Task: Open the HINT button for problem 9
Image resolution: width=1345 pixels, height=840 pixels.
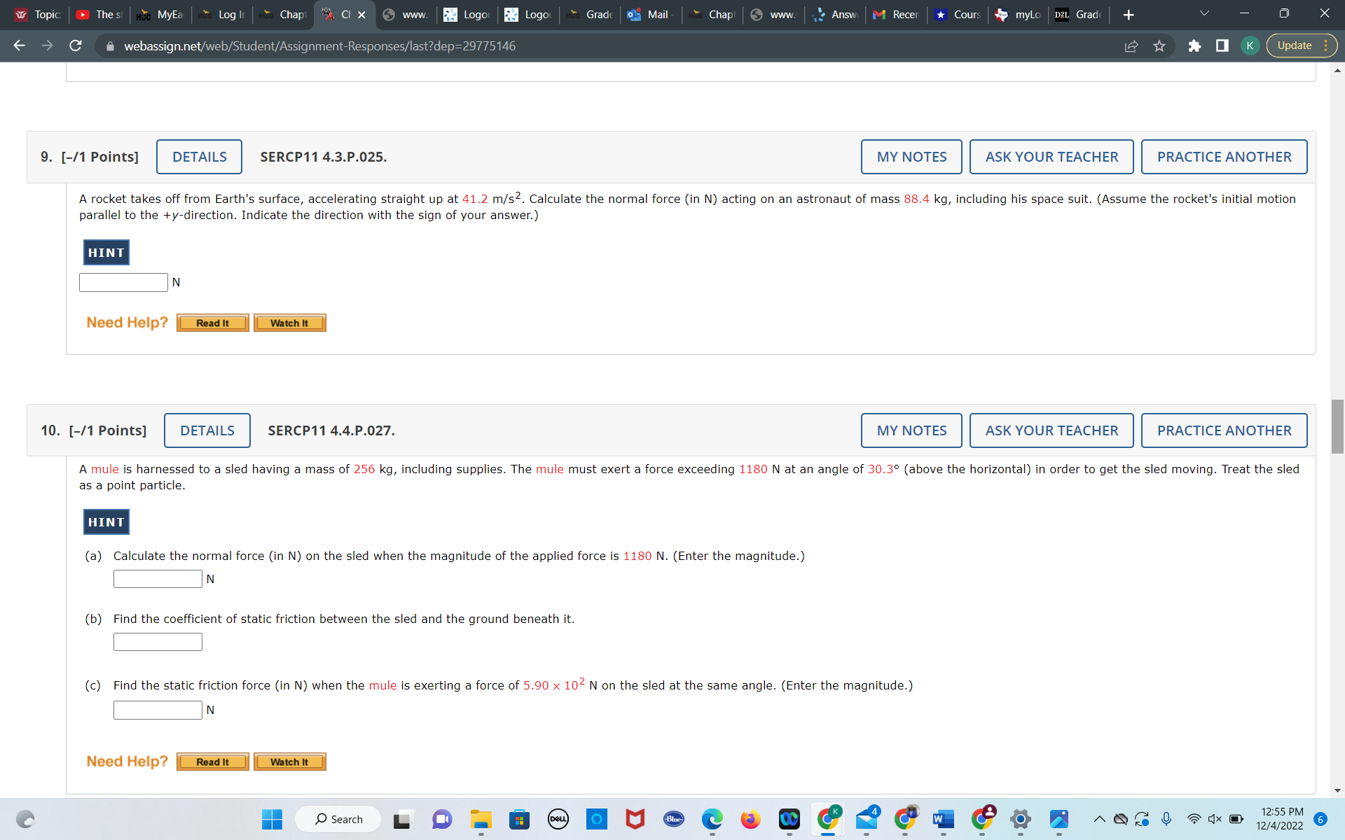Action: pyautogui.click(x=106, y=252)
